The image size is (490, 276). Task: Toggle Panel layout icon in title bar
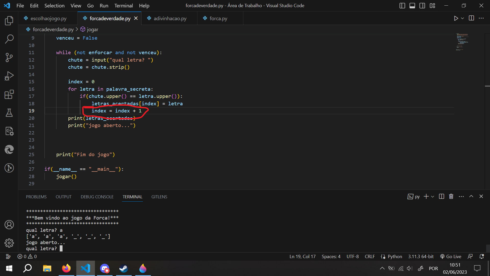coord(412,6)
